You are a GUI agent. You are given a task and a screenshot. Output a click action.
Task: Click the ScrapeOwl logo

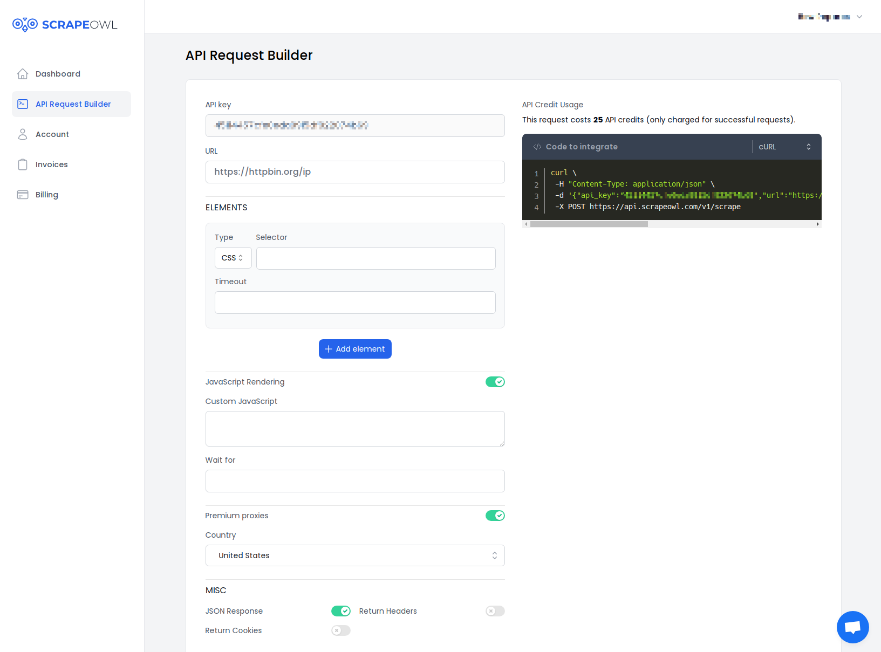65,25
